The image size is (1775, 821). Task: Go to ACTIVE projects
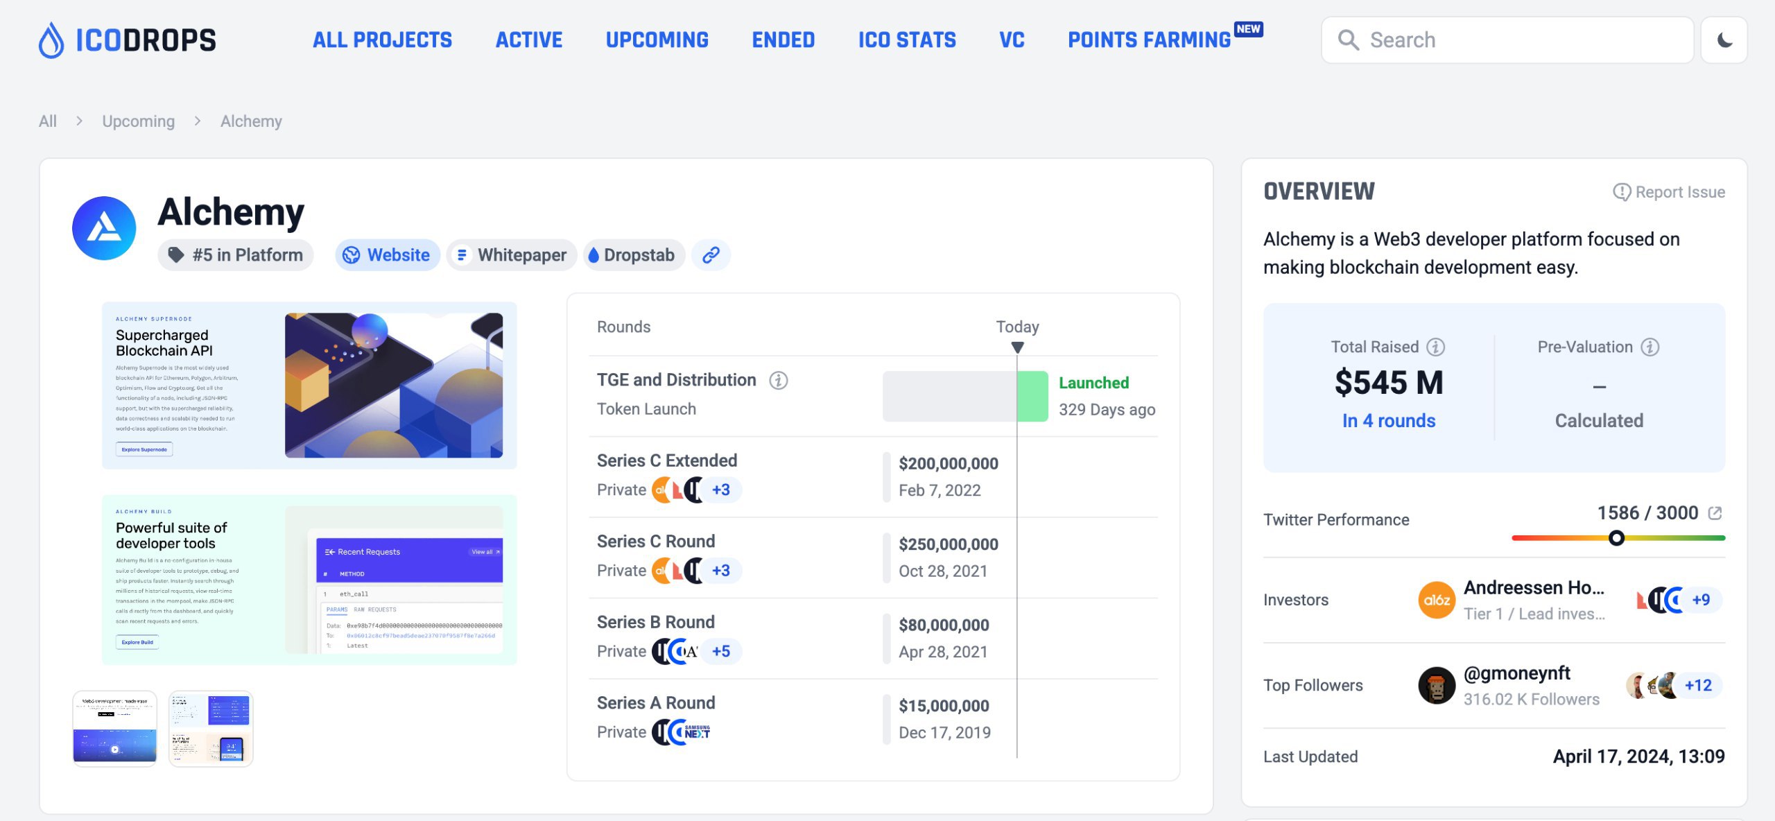click(x=529, y=40)
